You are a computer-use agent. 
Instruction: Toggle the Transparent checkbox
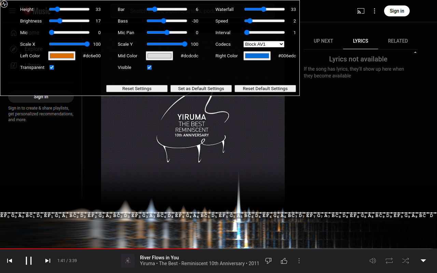(x=52, y=67)
